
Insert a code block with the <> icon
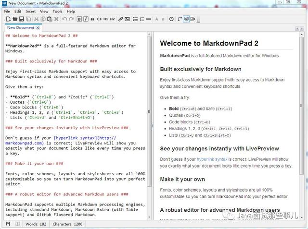99,19
